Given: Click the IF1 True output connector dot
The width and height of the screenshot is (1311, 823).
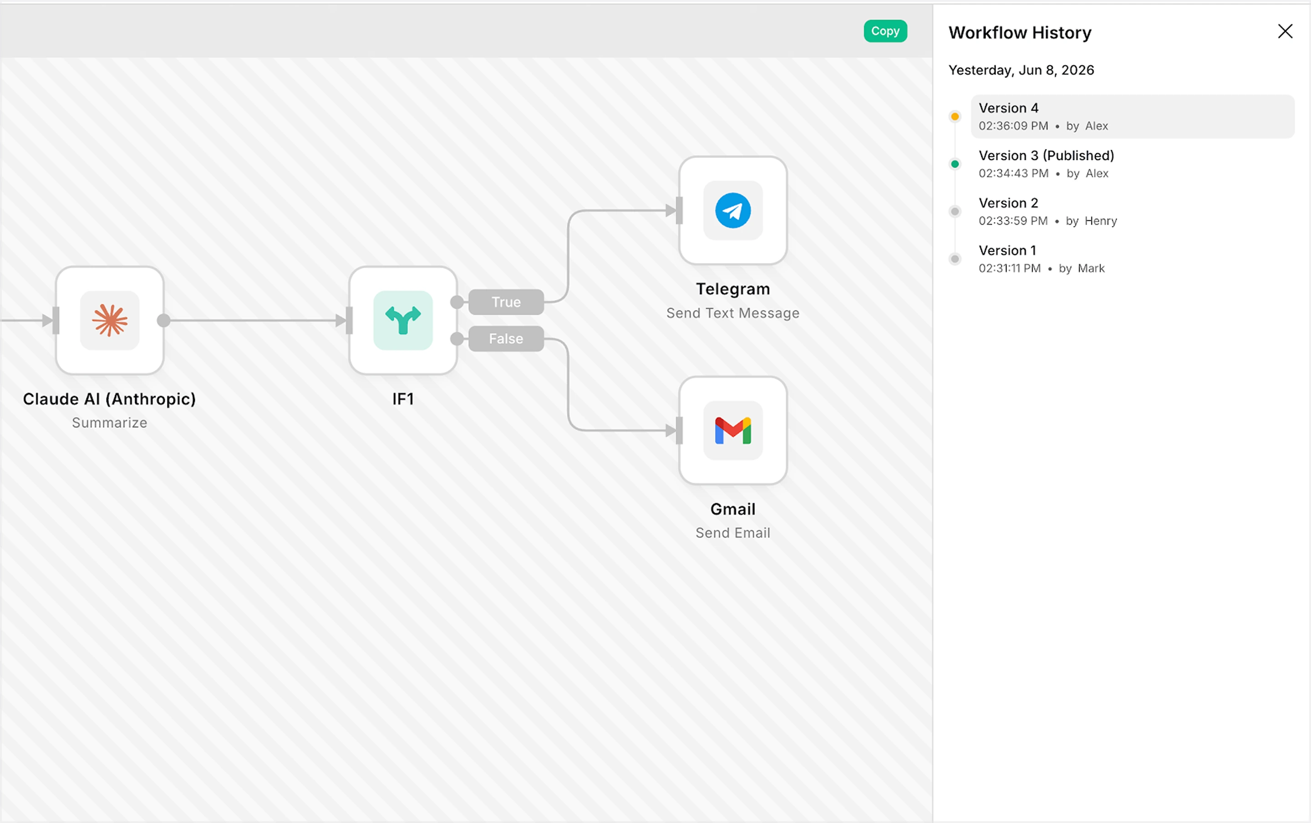Looking at the screenshot, I should 457,302.
